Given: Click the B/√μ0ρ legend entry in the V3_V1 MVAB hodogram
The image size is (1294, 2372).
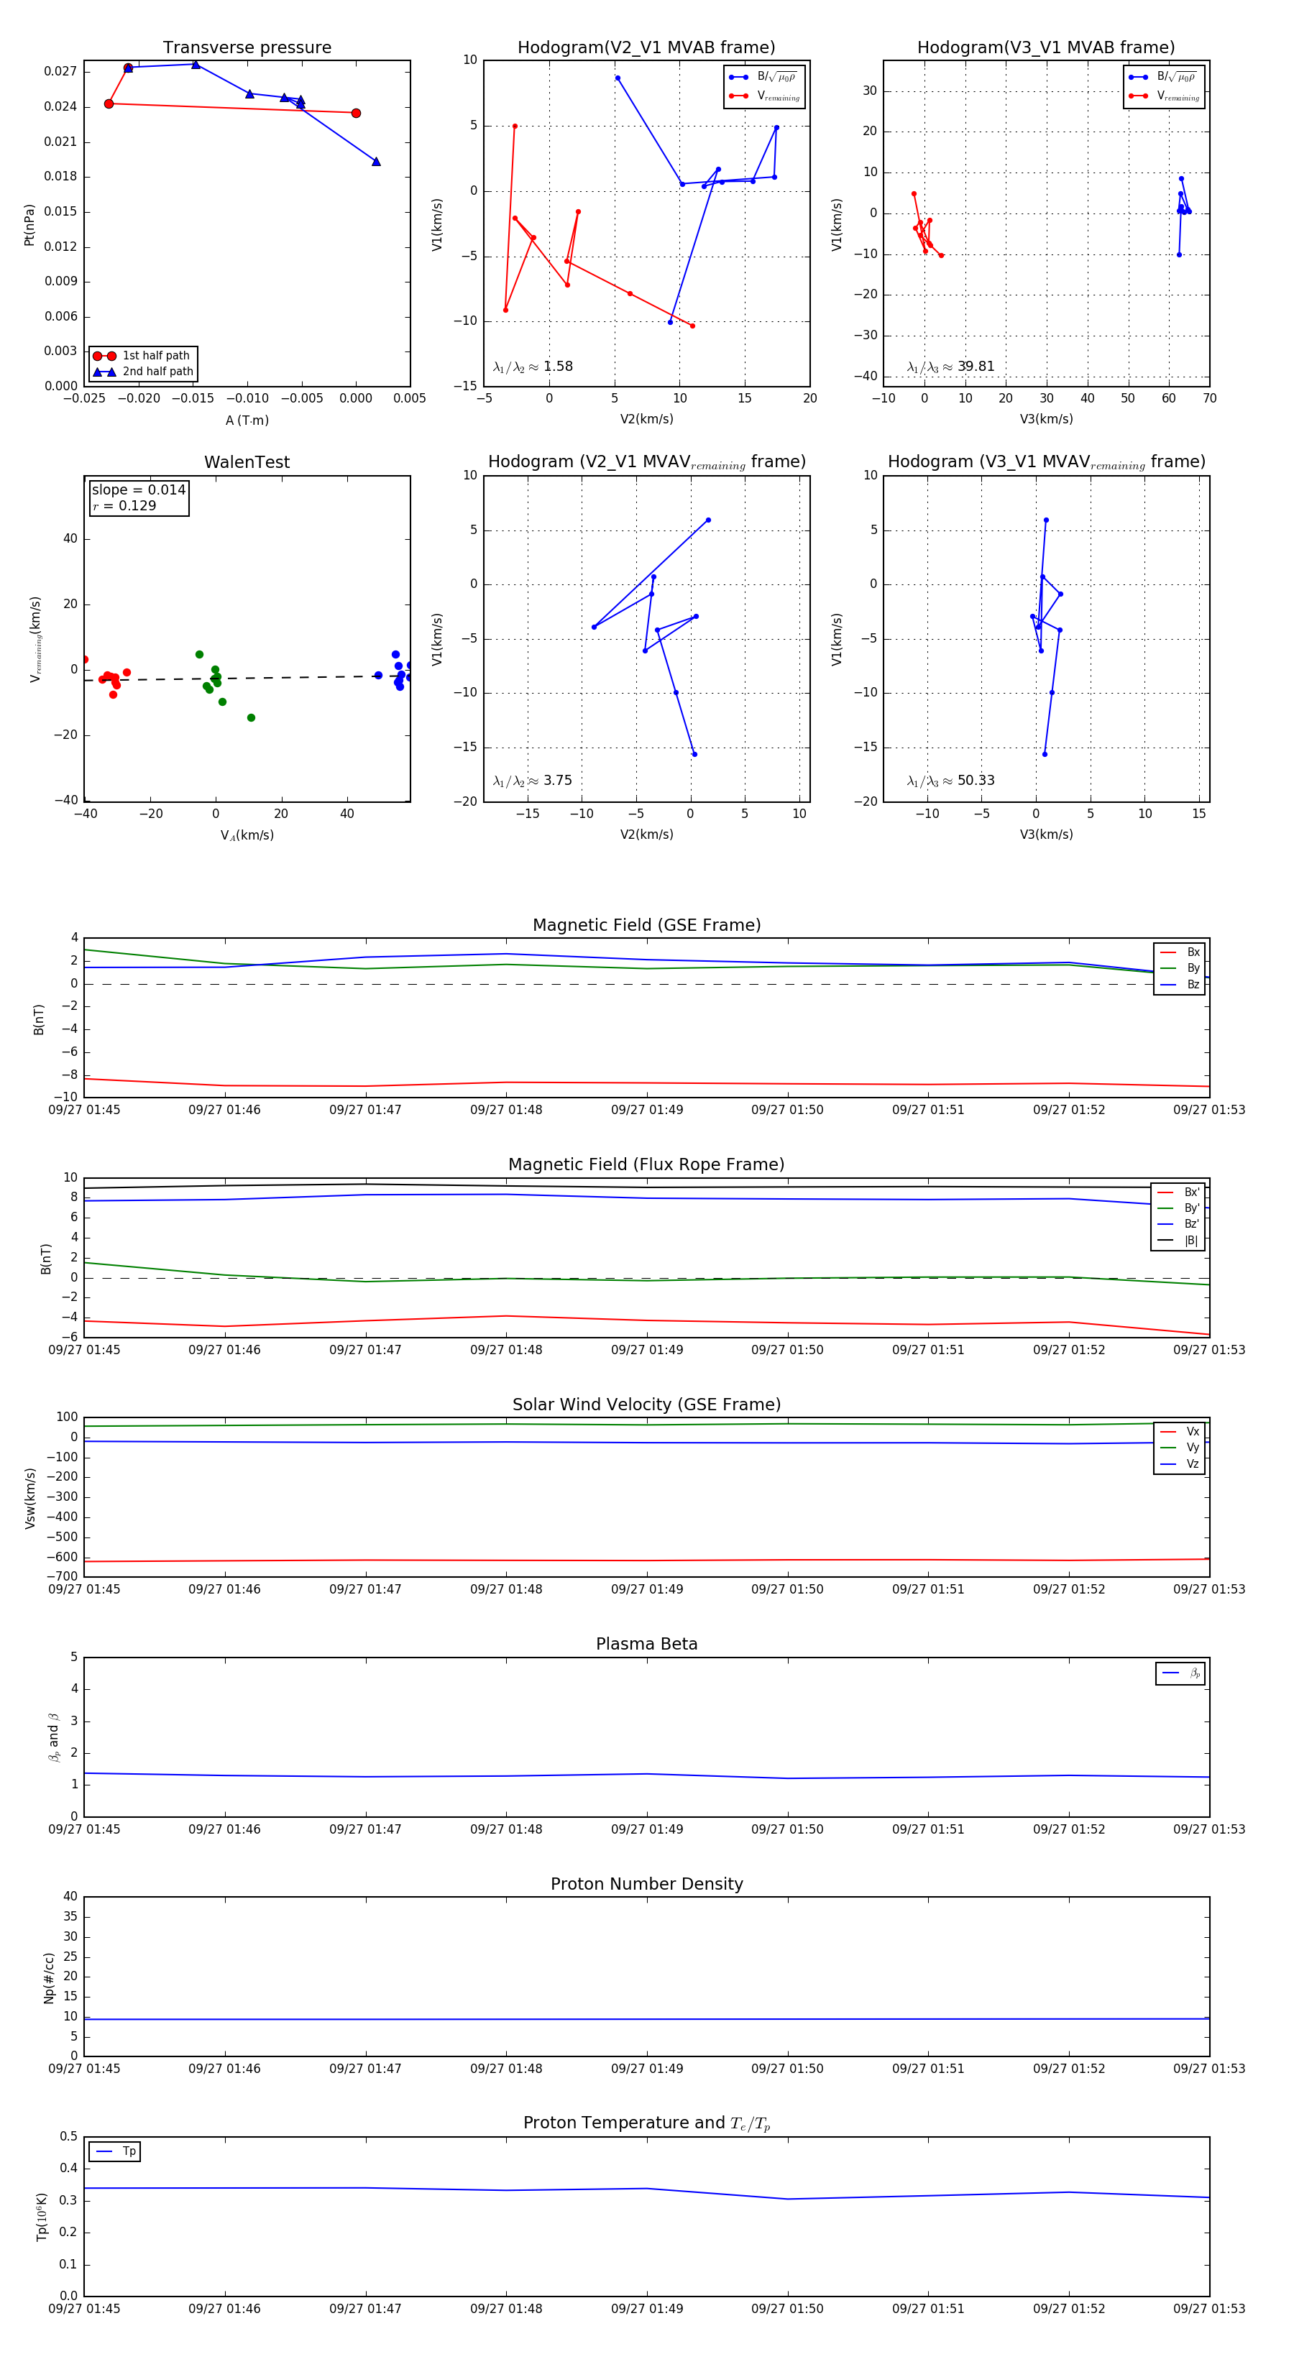Looking at the screenshot, I should point(1164,78).
